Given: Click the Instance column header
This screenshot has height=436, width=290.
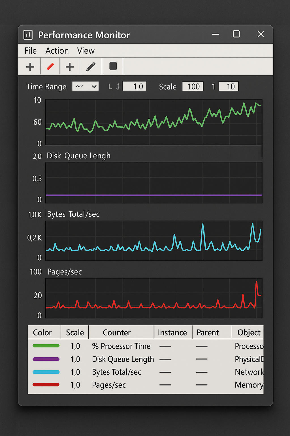Looking at the screenshot, I should tap(172, 332).
